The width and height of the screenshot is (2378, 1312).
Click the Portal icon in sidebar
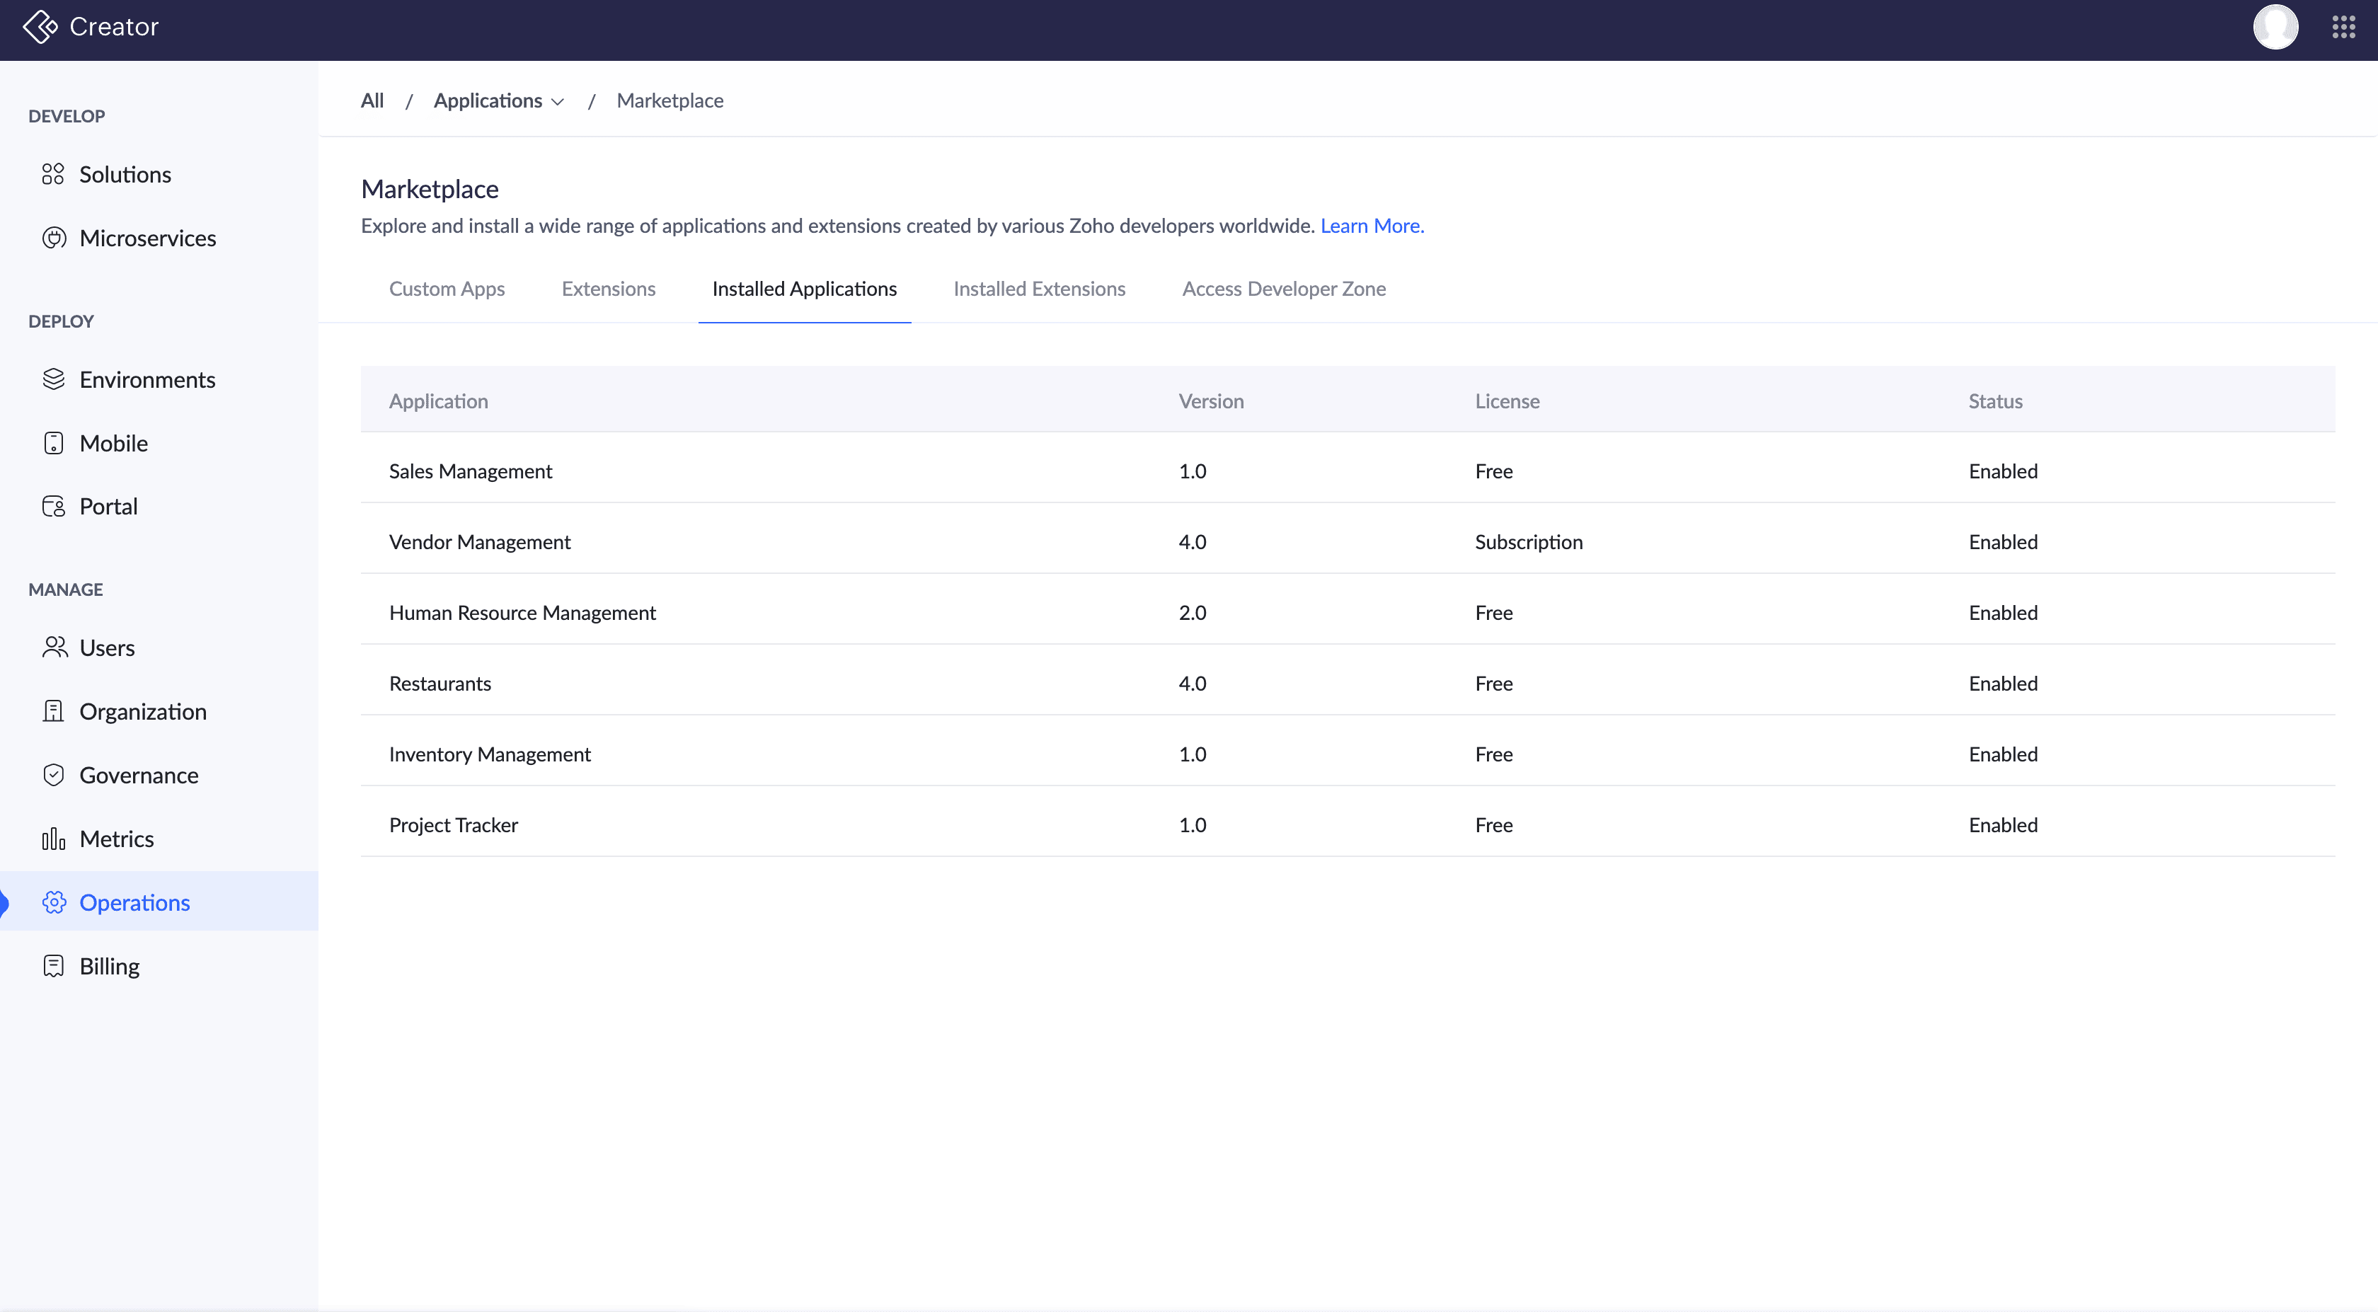pyautogui.click(x=54, y=507)
